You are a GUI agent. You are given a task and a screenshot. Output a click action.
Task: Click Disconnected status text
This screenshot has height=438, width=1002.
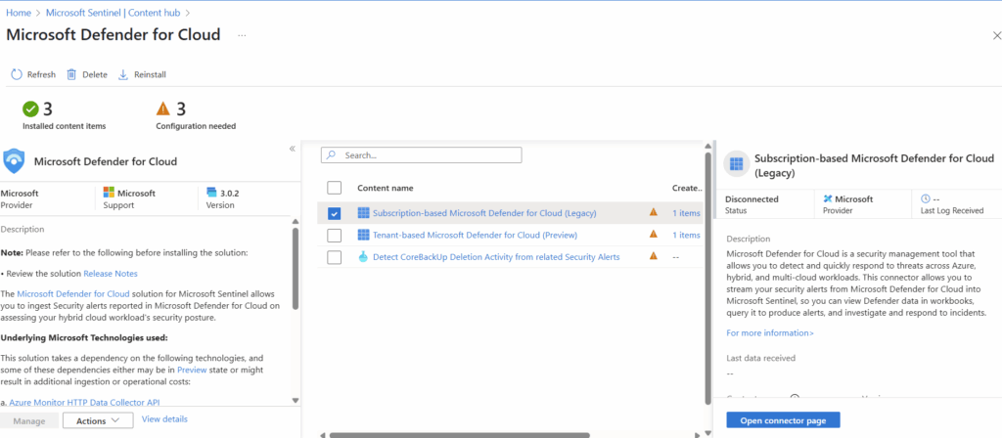(751, 199)
